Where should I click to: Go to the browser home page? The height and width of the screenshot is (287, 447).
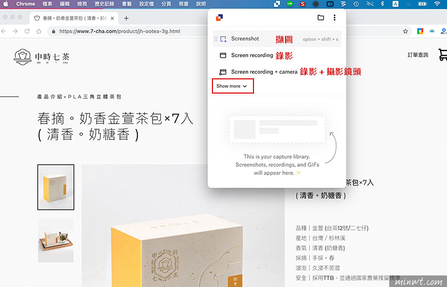point(39,31)
